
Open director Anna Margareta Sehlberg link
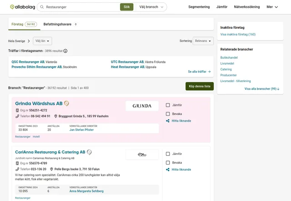pyautogui.click(x=86, y=191)
